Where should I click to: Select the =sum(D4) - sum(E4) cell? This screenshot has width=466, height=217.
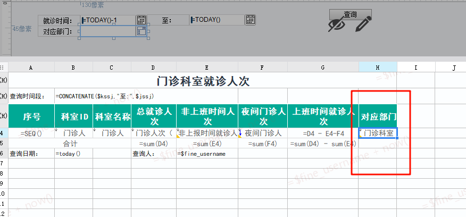coord(323,144)
